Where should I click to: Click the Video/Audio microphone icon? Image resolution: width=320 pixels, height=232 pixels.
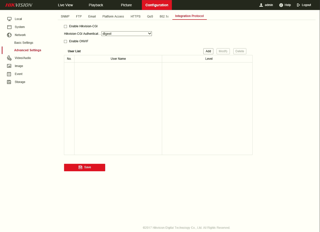9,58
